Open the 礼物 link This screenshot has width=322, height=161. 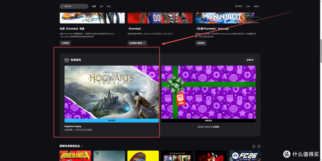pyautogui.click(x=248, y=6)
